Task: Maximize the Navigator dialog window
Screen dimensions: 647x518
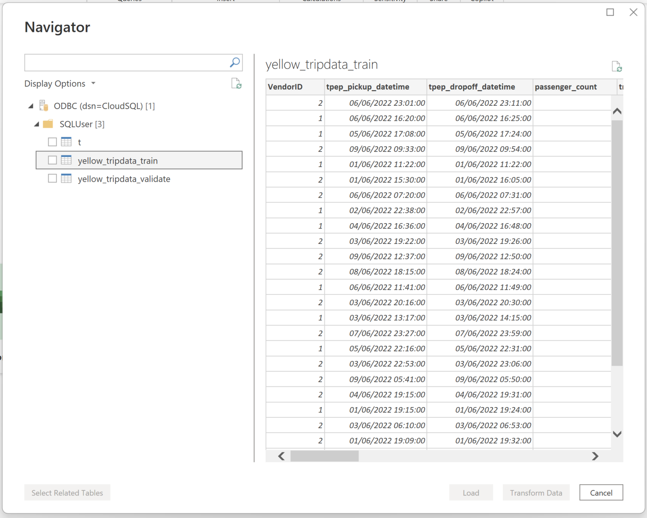Action: (610, 12)
